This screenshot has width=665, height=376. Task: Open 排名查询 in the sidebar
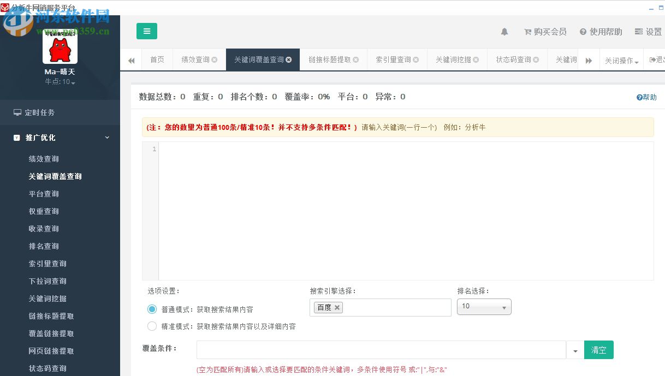coord(44,246)
